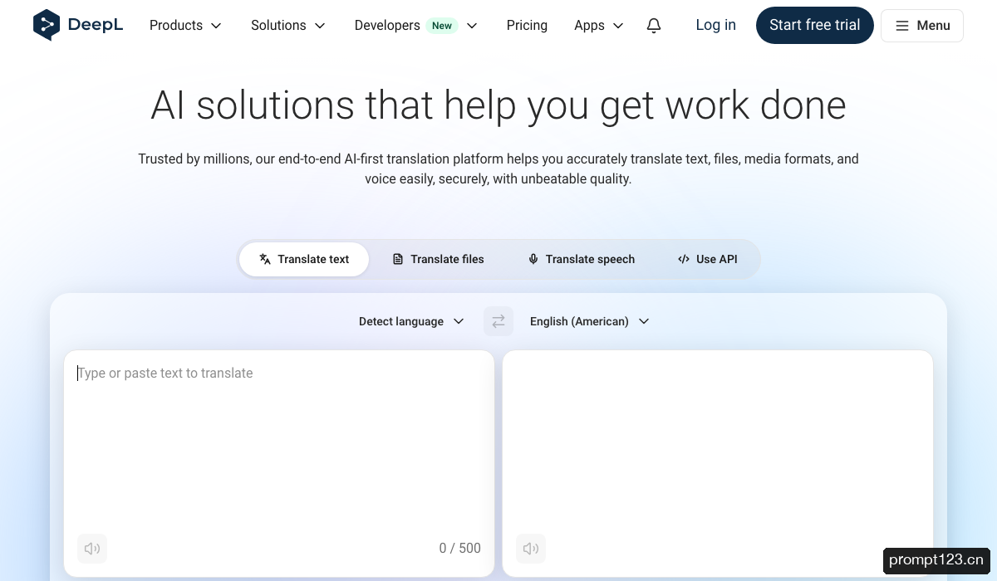The height and width of the screenshot is (581, 997).
Task: Open the Use API tab
Action: 708,259
